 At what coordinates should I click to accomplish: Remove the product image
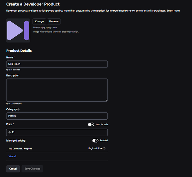54,22
